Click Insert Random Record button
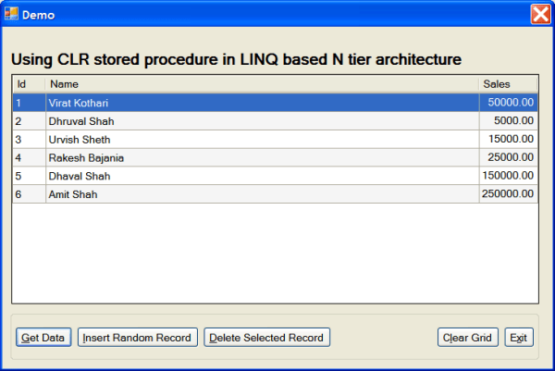 tap(137, 338)
